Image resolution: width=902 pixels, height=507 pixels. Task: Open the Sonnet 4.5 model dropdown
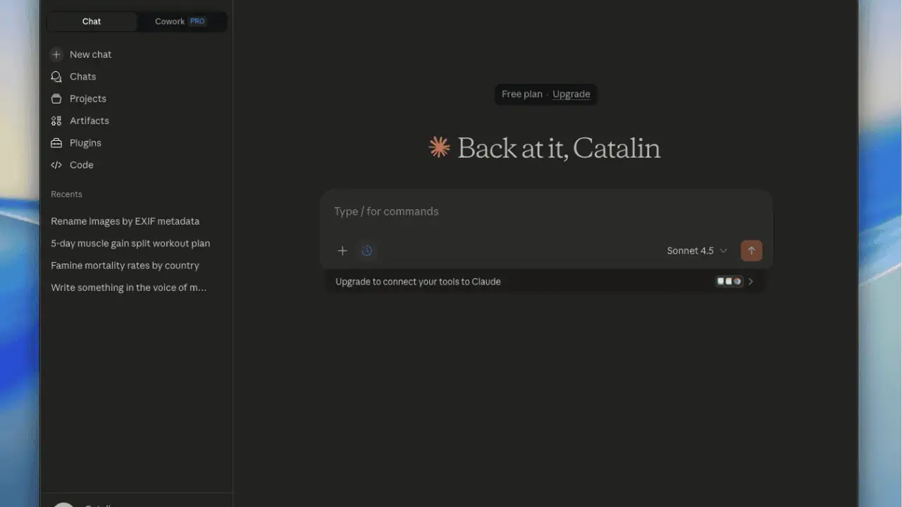(697, 251)
